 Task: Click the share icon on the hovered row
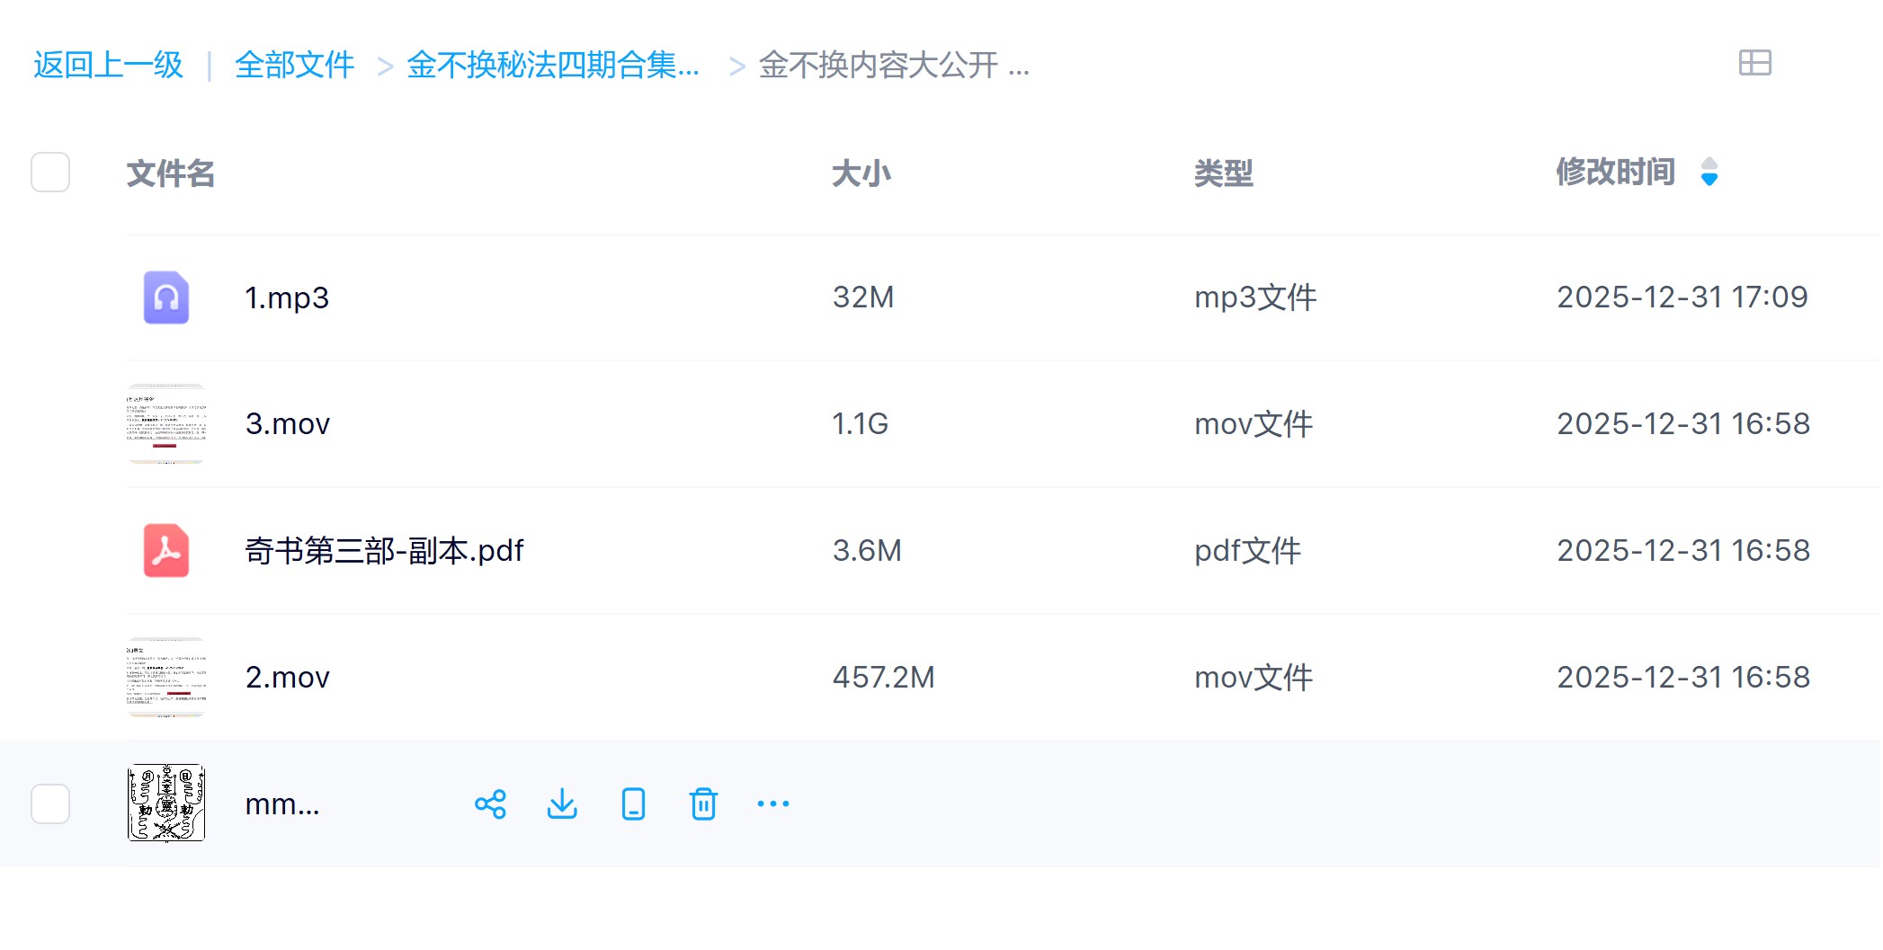490,804
